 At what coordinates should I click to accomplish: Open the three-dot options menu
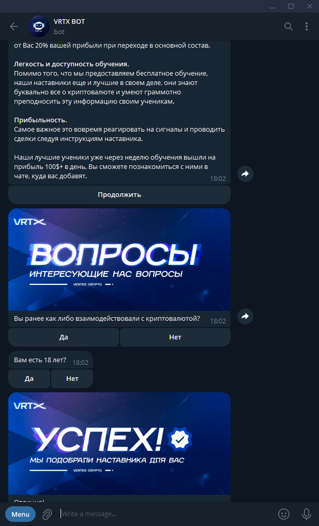[307, 26]
